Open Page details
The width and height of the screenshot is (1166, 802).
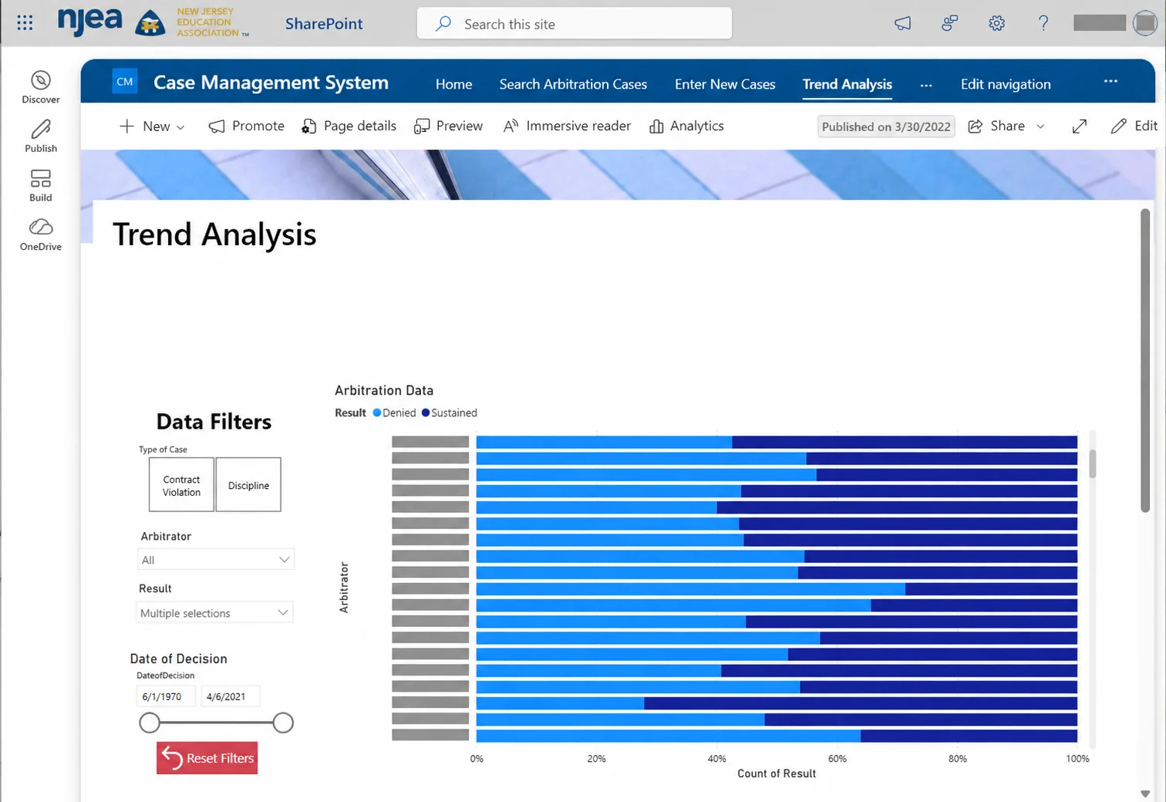tap(349, 126)
